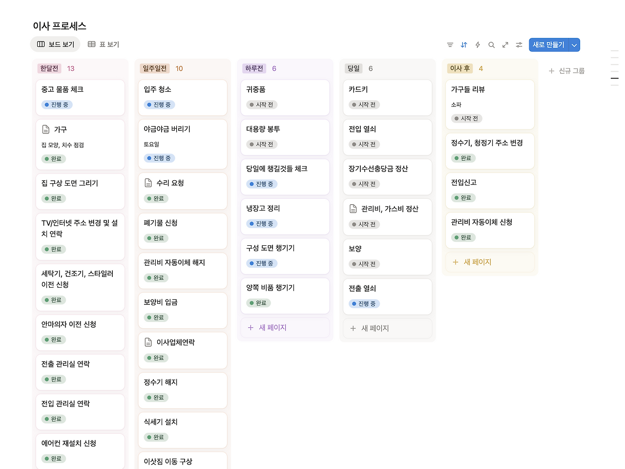625x469 pixels.
Task: Click the page icon on 수리 요청 card
Action: (148, 183)
